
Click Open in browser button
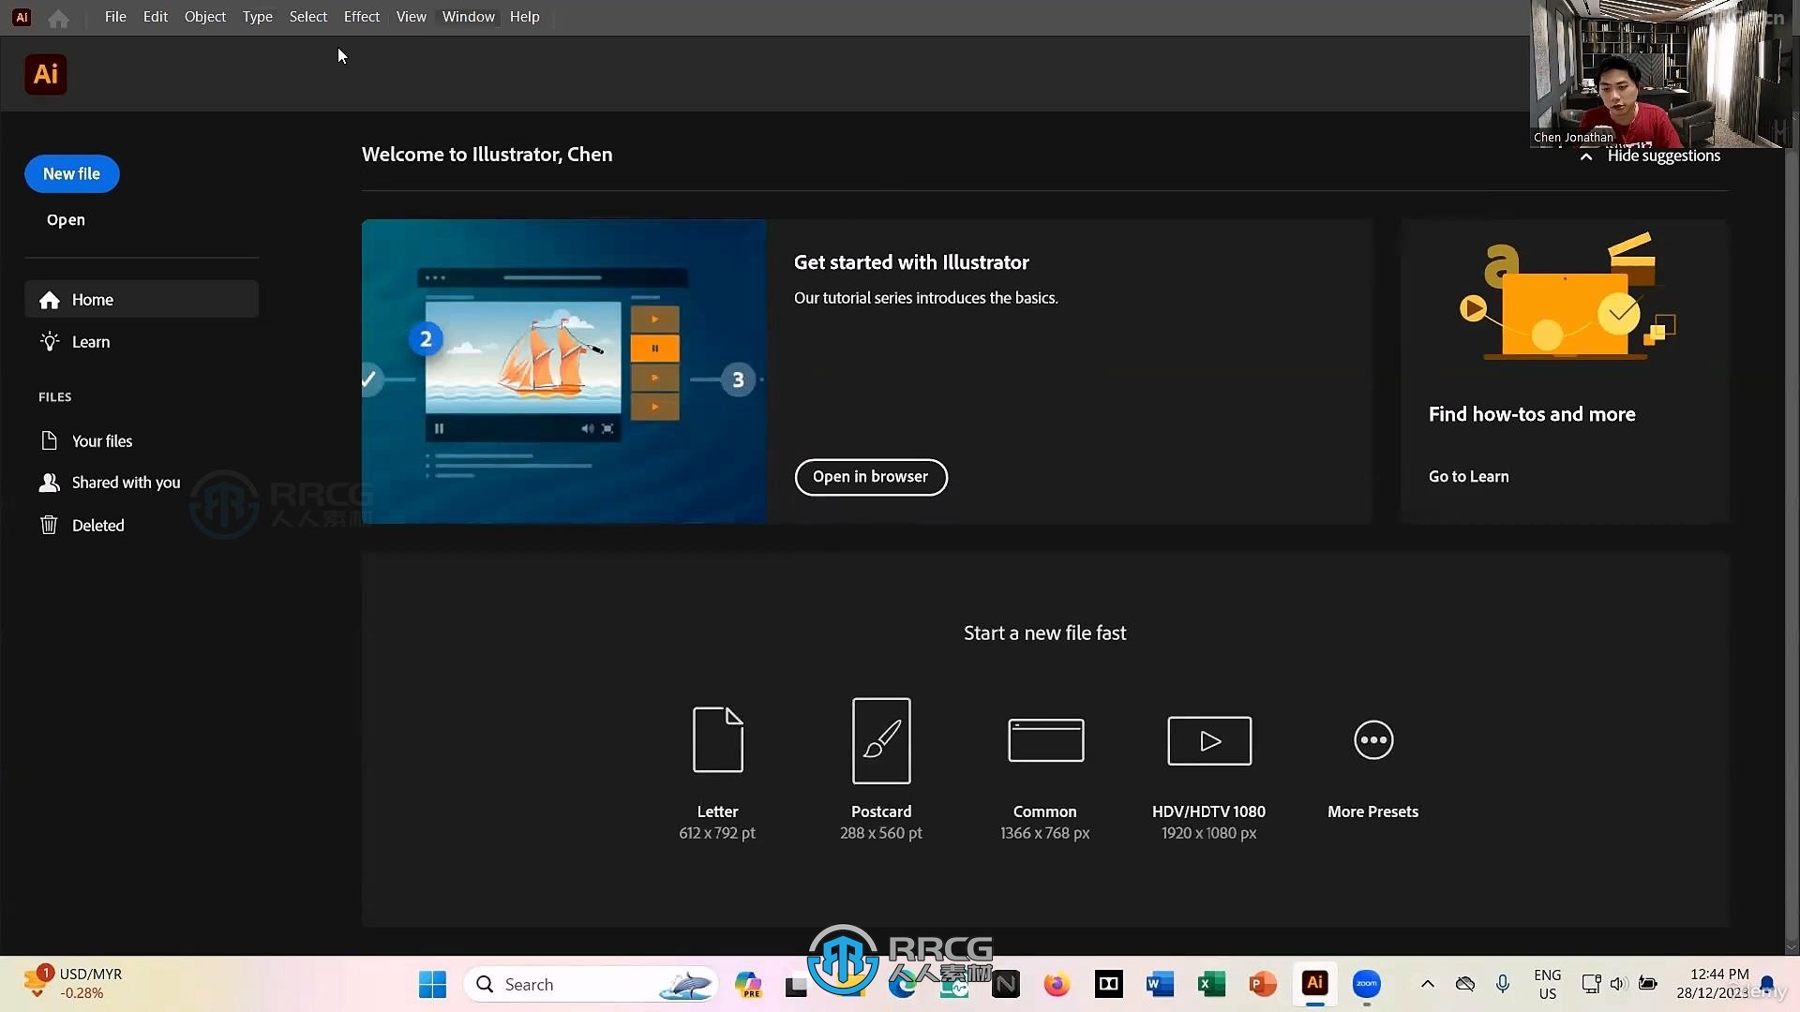point(871,477)
